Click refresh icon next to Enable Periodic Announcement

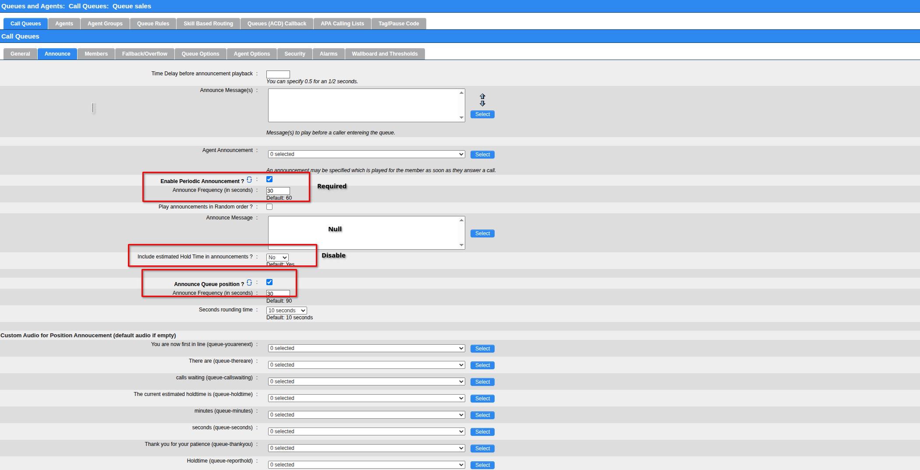point(249,180)
